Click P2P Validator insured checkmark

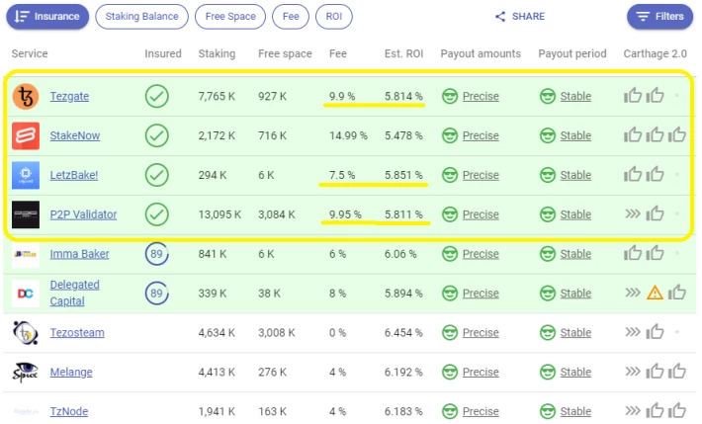click(x=156, y=214)
